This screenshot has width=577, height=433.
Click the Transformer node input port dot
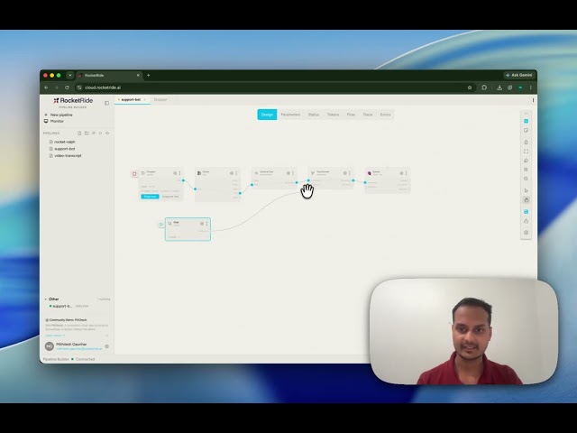[308, 180]
